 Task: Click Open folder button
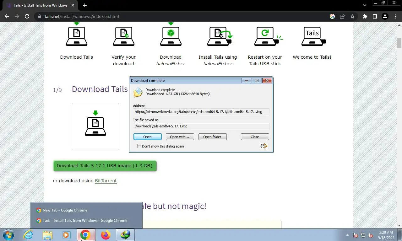212,137
